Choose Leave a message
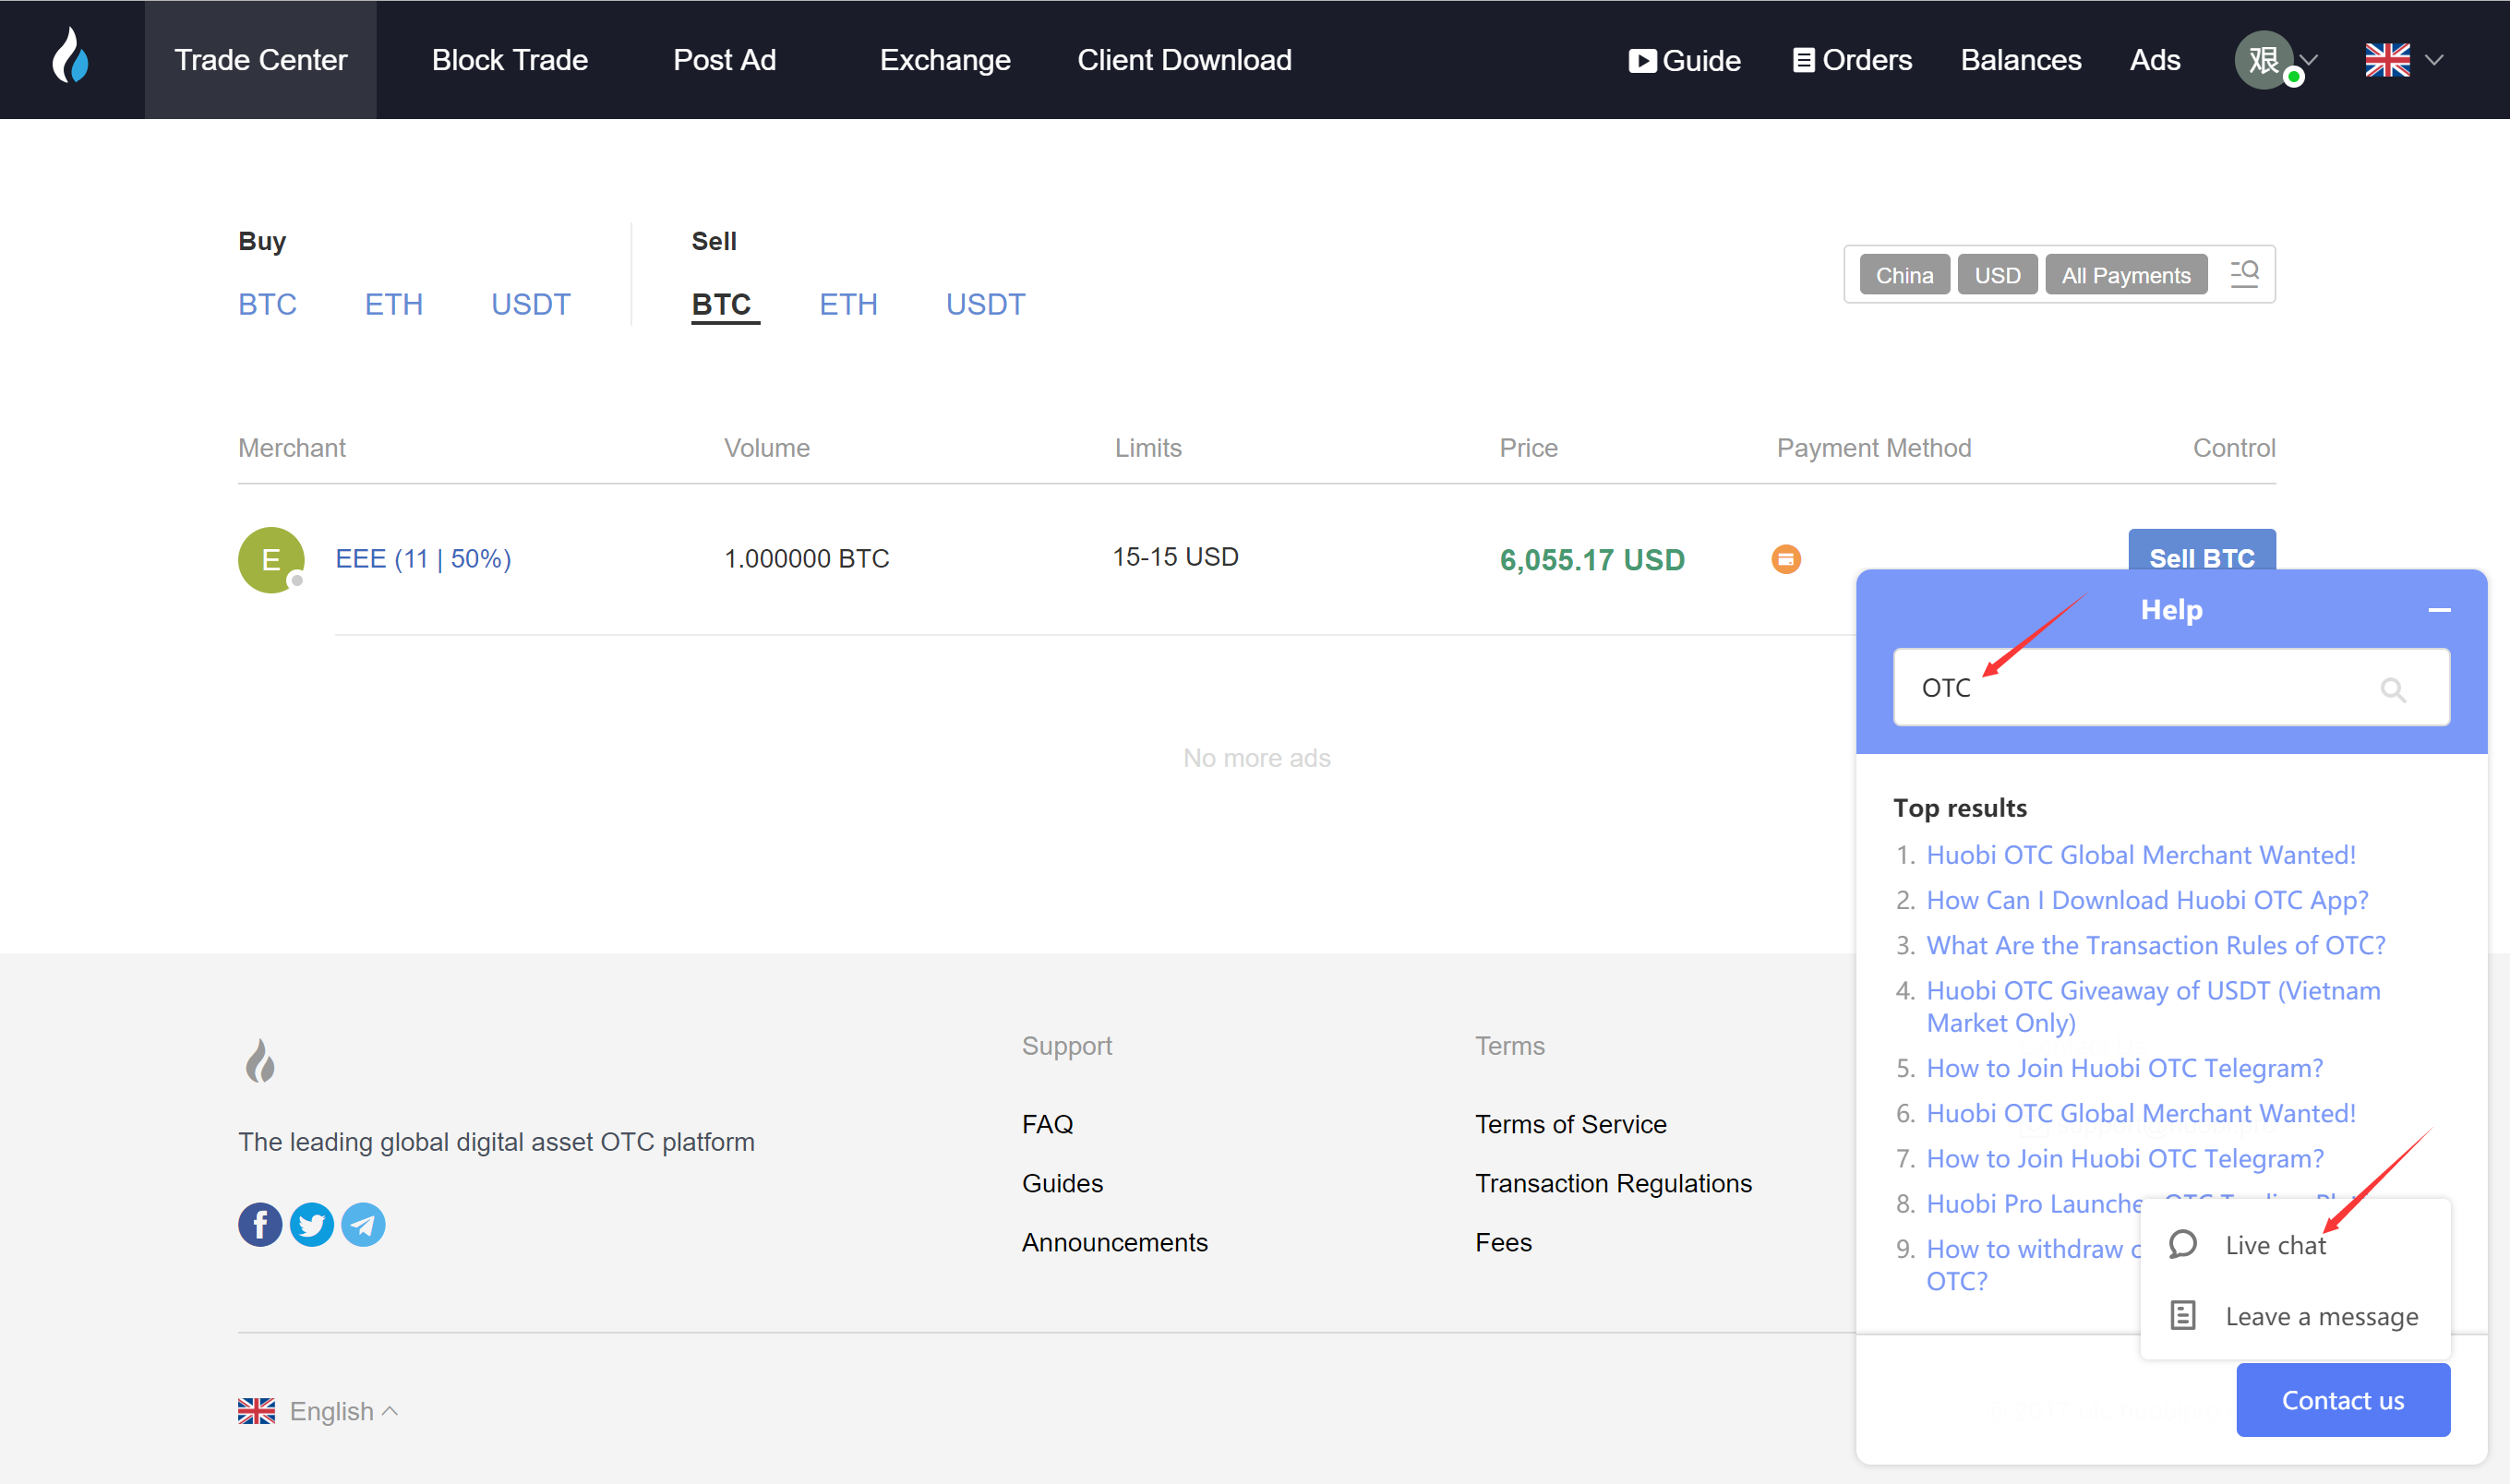This screenshot has height=1484, width=2510. 2321,1316
